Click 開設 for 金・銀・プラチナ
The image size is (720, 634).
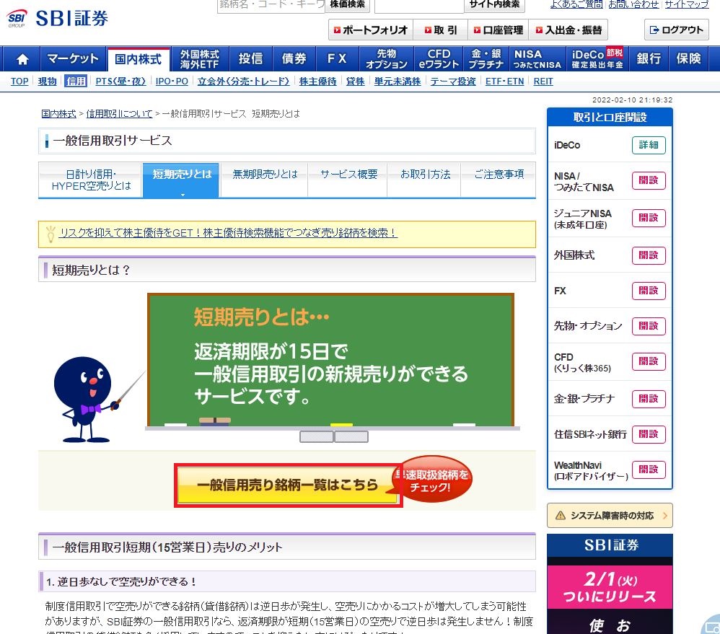pyautogui.click(x=649, y=398)
